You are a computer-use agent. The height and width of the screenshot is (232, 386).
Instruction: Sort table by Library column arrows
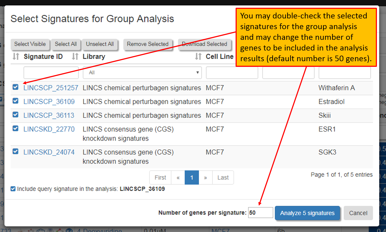[x=75, y=57]
